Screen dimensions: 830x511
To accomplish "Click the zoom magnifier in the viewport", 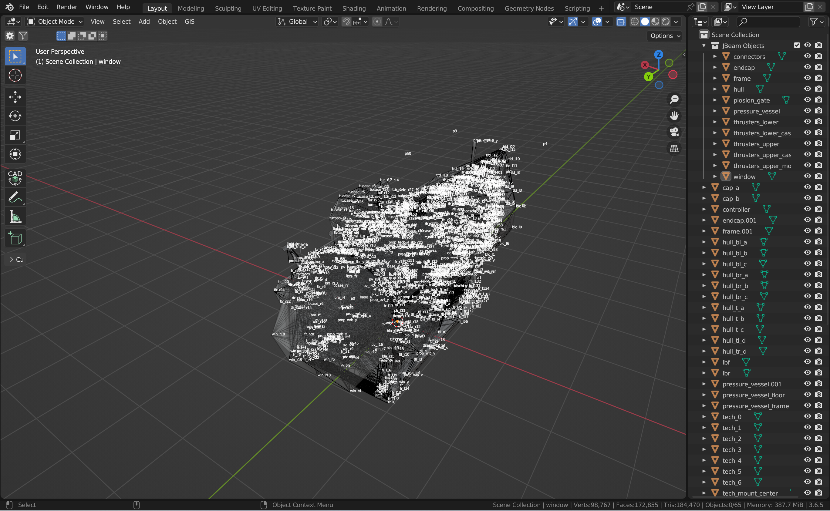I will 674,99.
